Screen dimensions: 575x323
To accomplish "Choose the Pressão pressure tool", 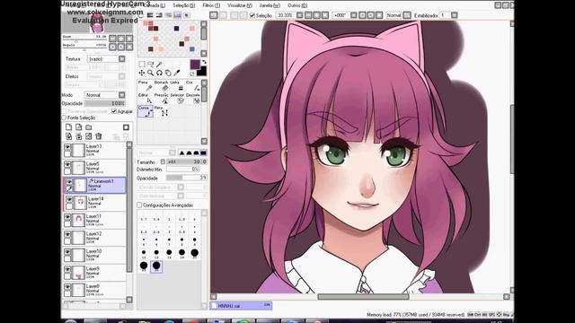I will (162, 99).
